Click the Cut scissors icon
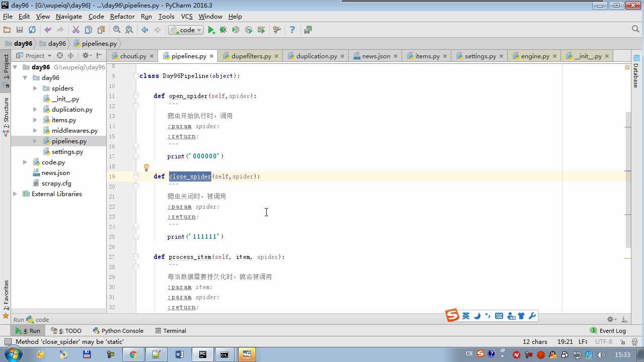644x362 pixels. pos(76,30)
